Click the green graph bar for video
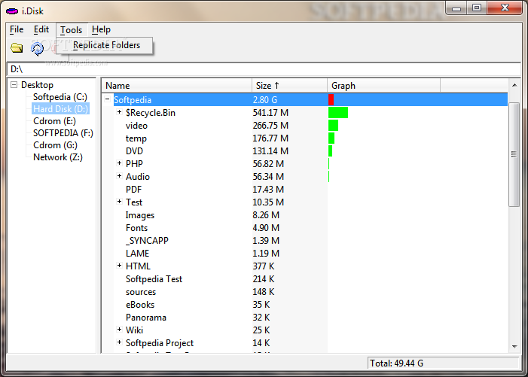528x377 pixels. 333,126
